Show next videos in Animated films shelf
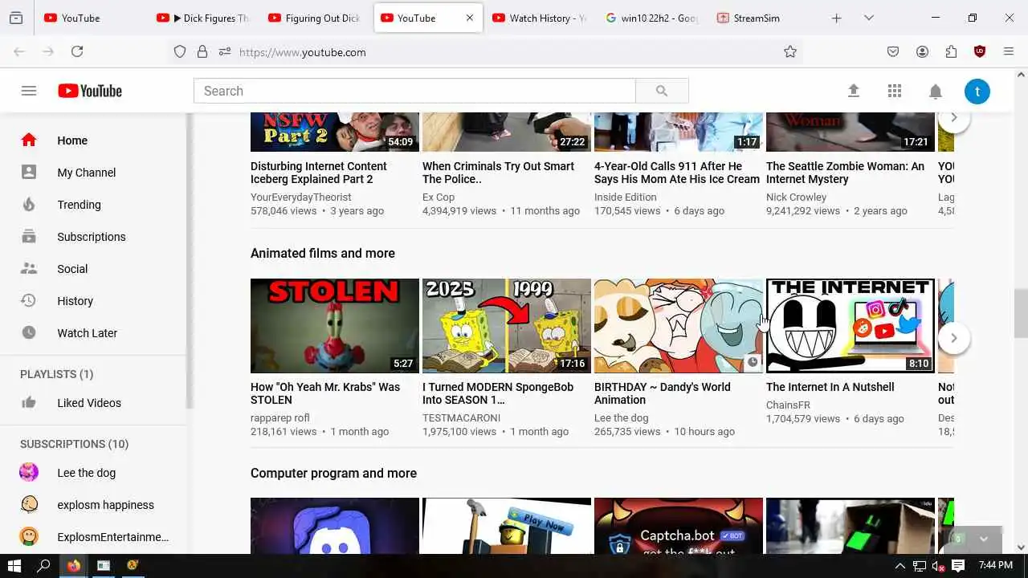Viewport: 1028px width, 578px height. [x=953, y=338]
